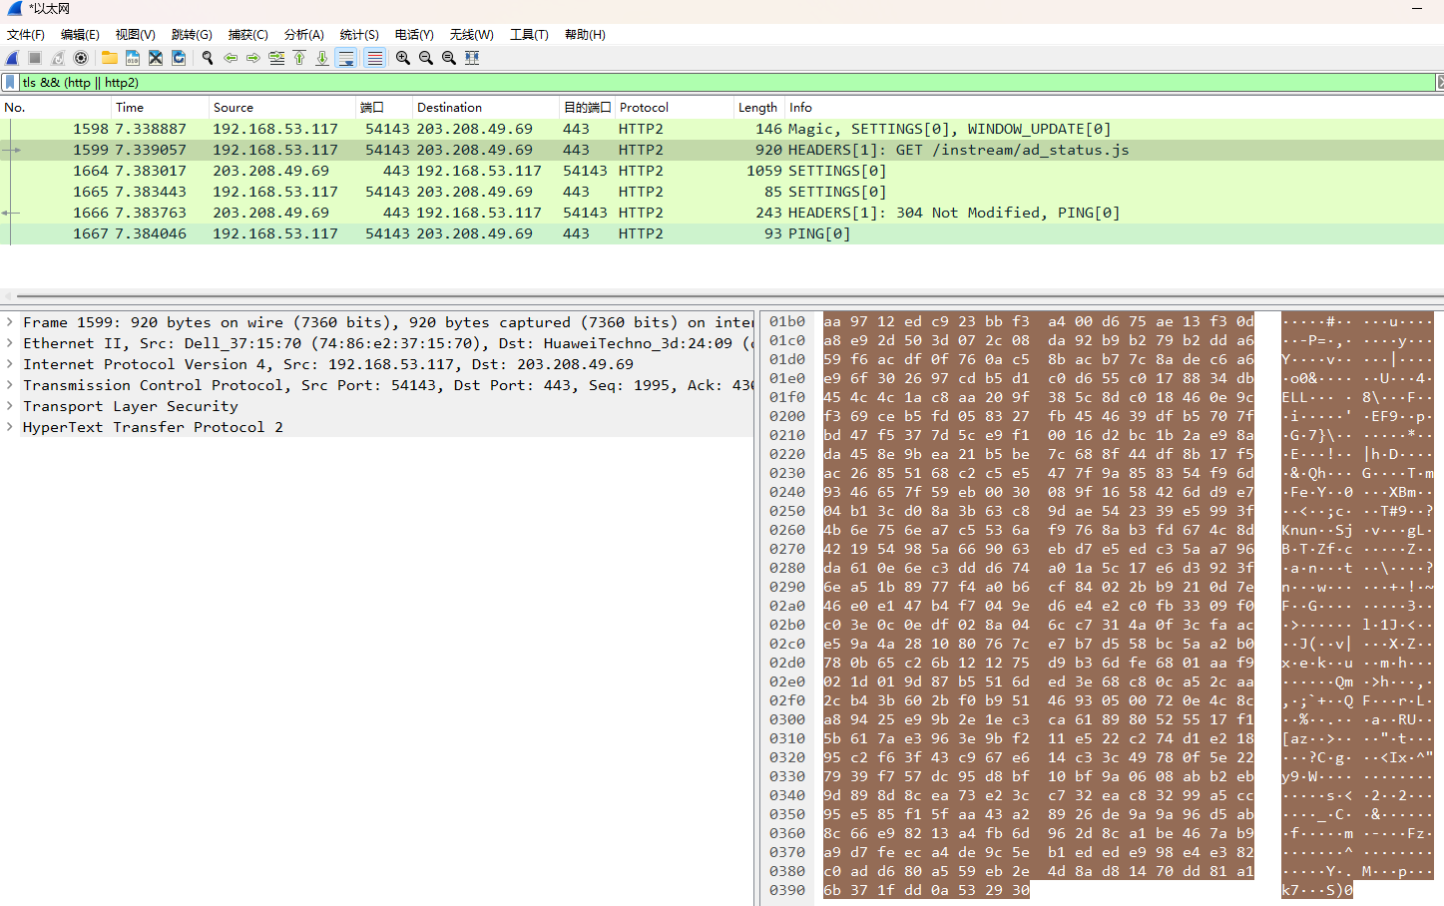1444x906 pixels.
Task: Click the resize columns toolbar icon
Action: pos(472,58)
